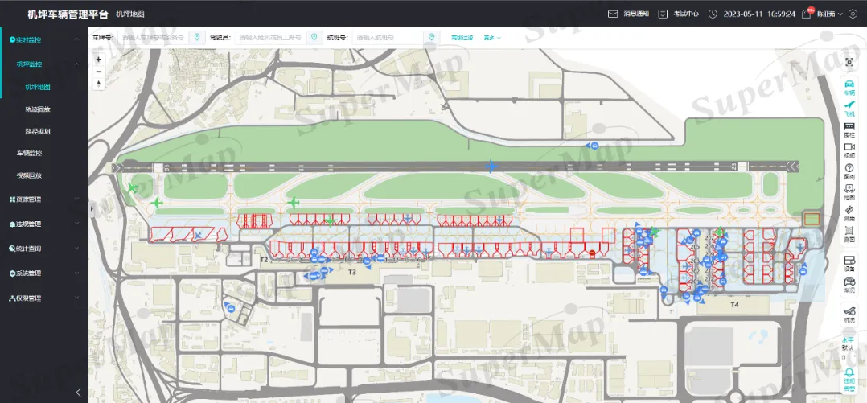
Task: Click the 航班号 flight number input field
Action: tap(388, 38)
